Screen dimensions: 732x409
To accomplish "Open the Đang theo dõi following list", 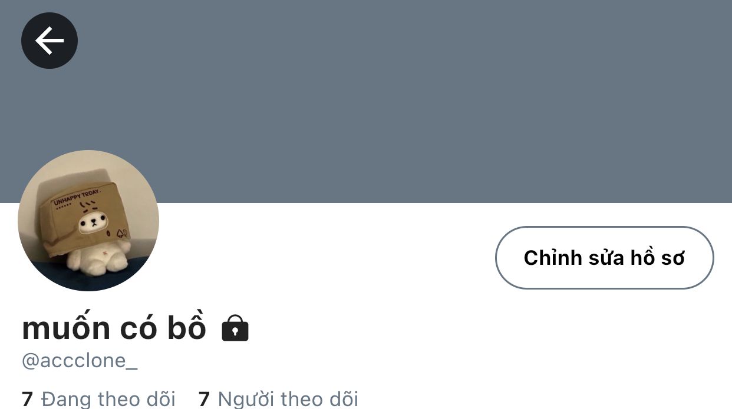I will tap(98, 398).
